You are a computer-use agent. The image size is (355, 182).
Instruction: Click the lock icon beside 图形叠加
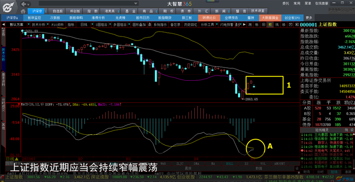[150, 25]
